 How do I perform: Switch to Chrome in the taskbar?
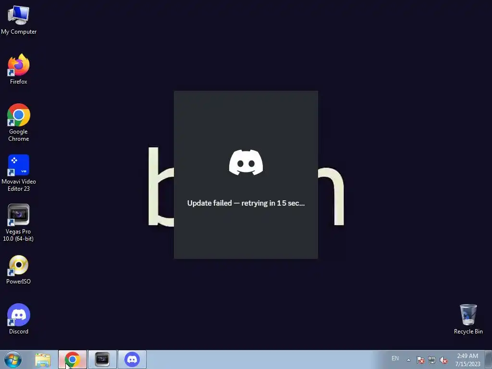click(73, 360)
